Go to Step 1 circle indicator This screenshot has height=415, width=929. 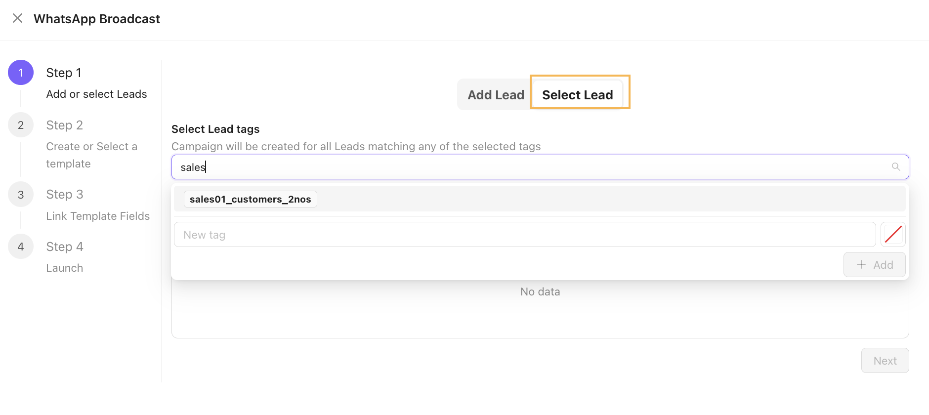pos(21,73)
